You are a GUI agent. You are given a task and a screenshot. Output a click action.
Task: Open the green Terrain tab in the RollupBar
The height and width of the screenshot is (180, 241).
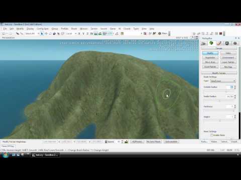coord(211,43)
